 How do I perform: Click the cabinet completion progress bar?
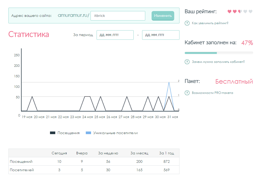(219, 53)
